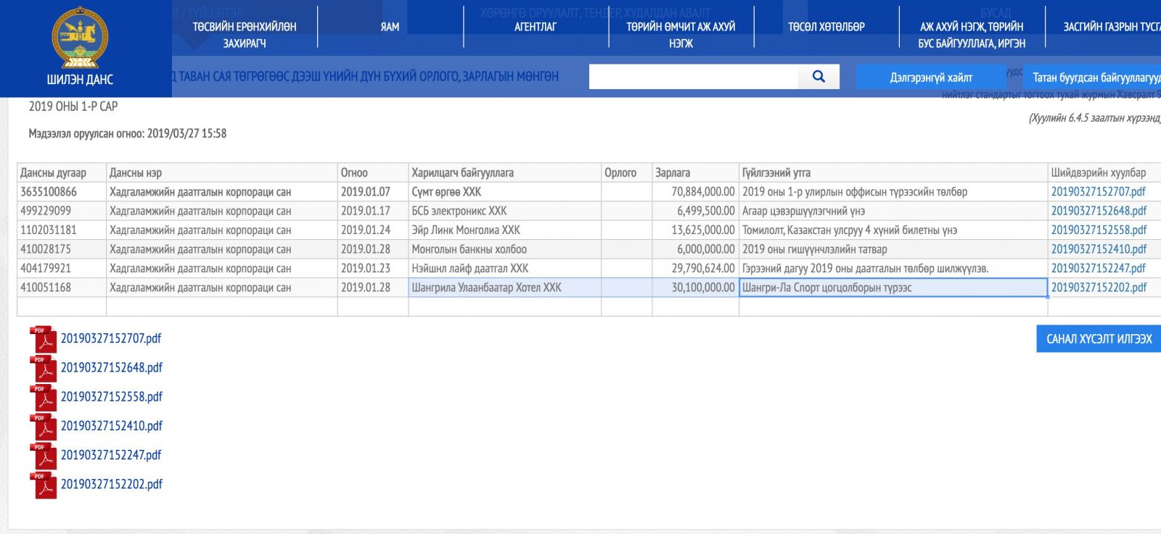Click the Огноо column header
The height and width of the screenshot is (534, 1161).
355,172
